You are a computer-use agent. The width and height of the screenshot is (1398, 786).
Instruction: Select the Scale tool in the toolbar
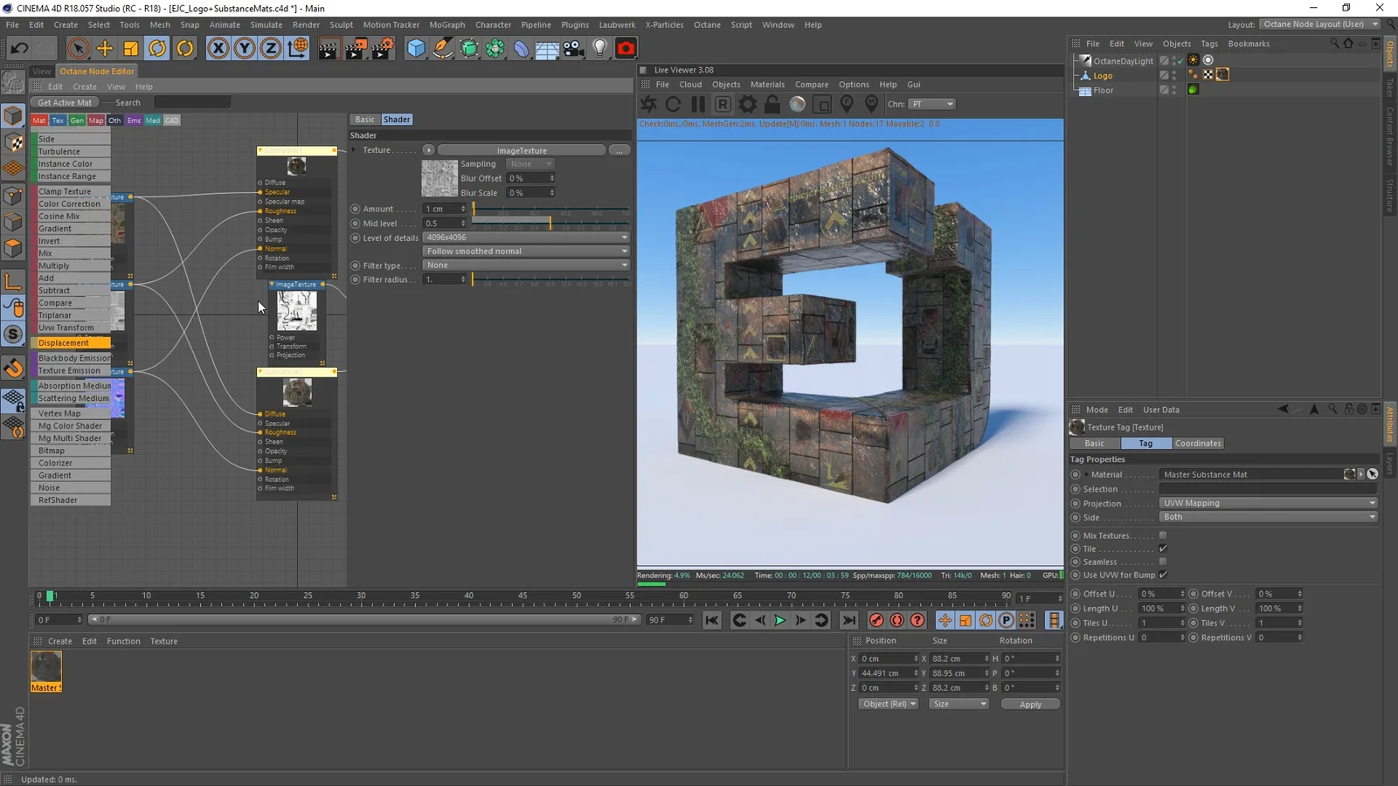130,49
